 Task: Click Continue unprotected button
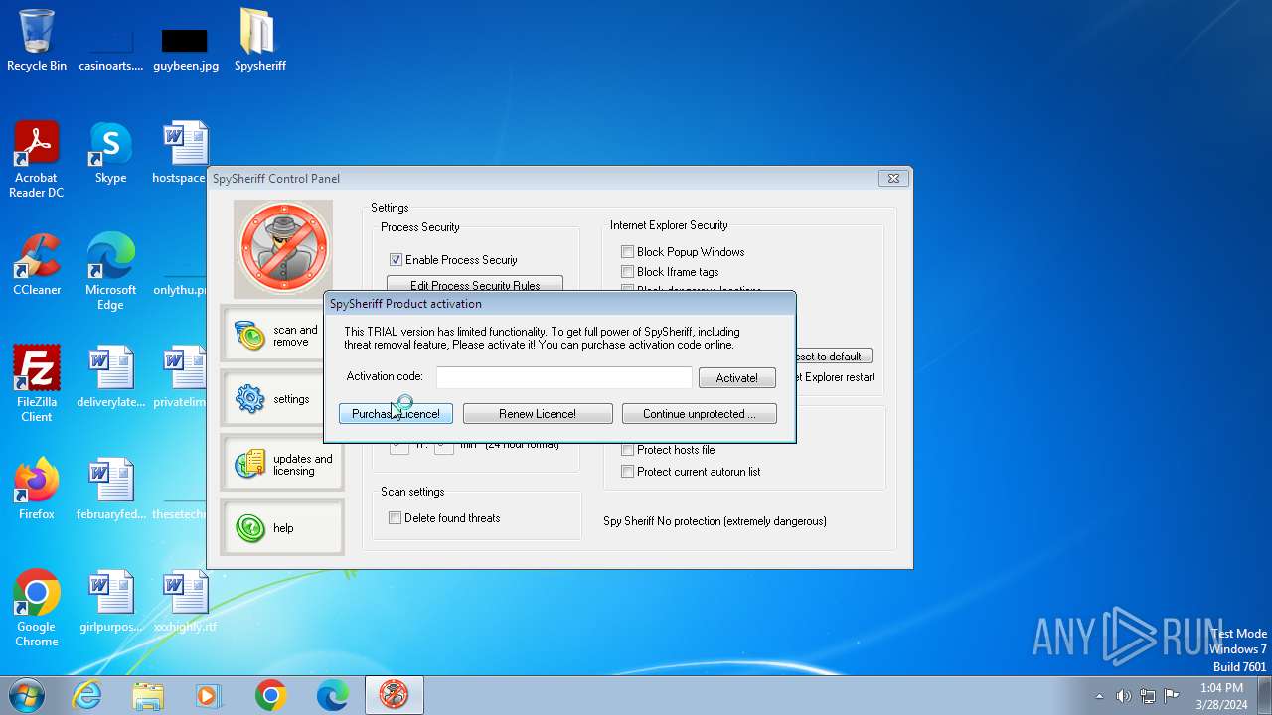click(699, 414)
